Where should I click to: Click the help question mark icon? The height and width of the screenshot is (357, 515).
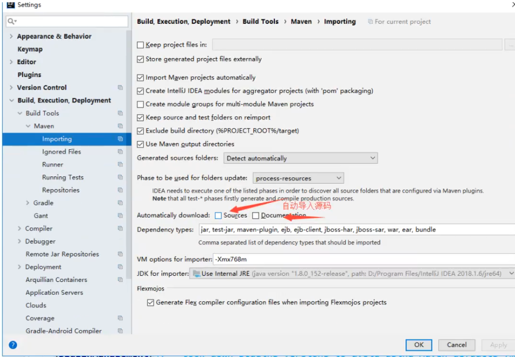pyautogui.click(x=13, y=345)
